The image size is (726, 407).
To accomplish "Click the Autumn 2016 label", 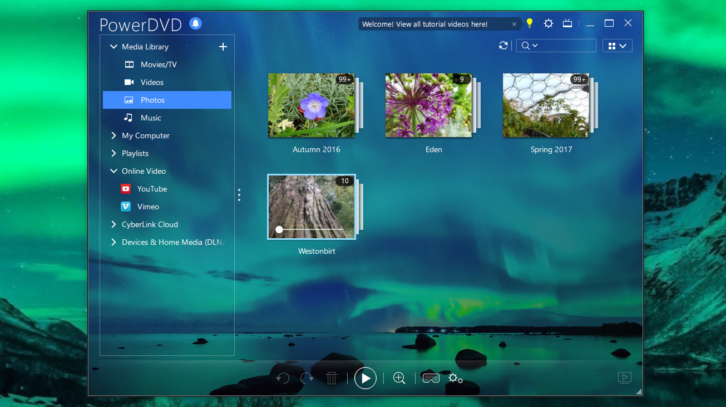I will coord(317,149).
